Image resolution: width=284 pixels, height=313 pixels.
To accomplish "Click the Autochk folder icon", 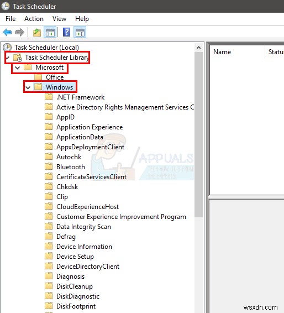I will pos(49,156).
